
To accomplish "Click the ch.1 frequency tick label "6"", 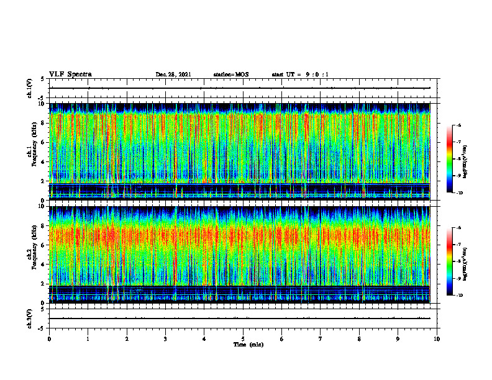I will (43, 142).
